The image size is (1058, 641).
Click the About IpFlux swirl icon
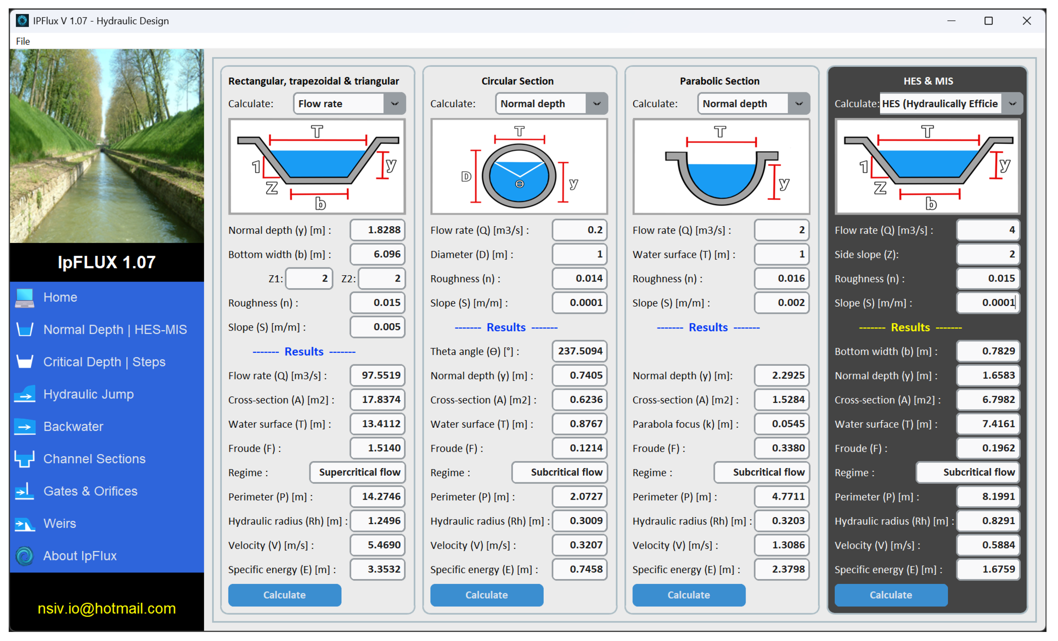click(24, 556)
